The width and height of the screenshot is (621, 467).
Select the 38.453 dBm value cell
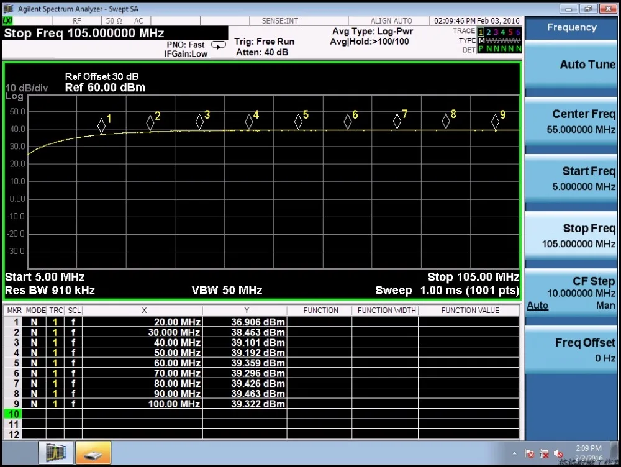tap(245, 332)
